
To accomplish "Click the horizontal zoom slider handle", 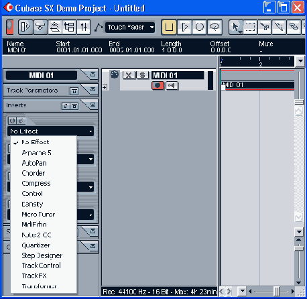I will coord(276,292).
